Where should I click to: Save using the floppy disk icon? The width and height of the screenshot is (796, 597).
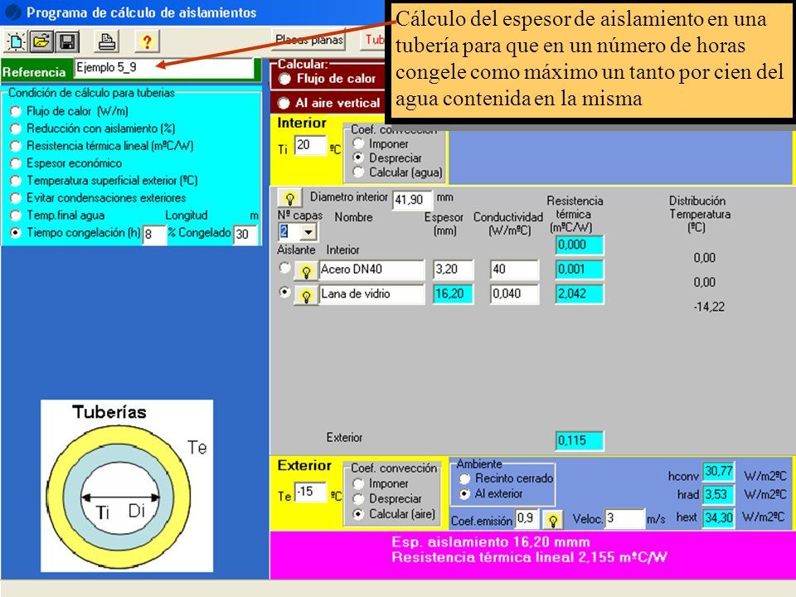[x=67, y=41]
